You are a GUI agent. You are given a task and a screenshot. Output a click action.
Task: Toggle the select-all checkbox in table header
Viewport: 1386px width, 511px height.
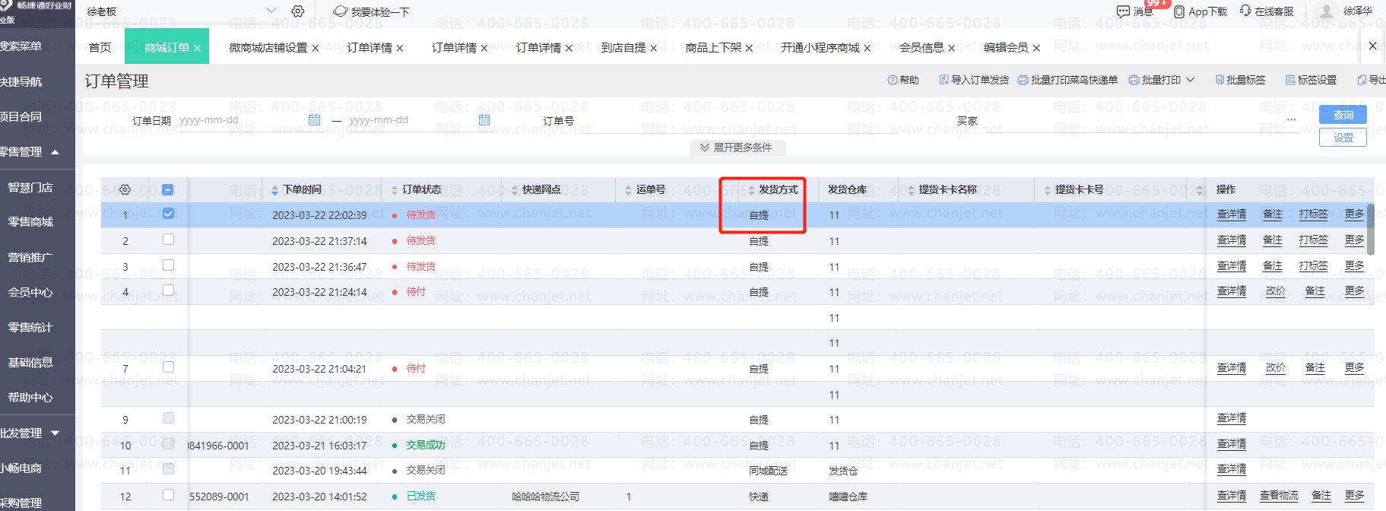168,190
